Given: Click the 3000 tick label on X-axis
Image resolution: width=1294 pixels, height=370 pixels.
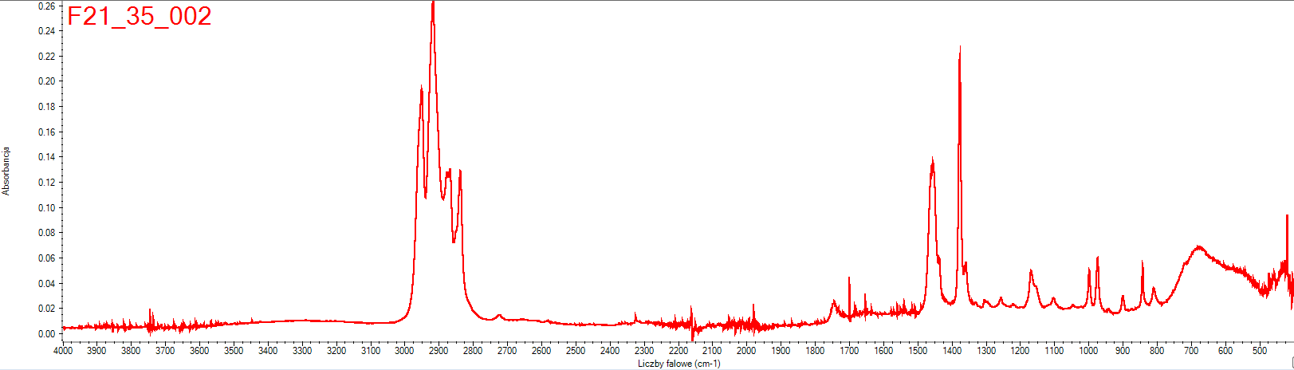Looking at the screenshot, I should coord(404,351).
